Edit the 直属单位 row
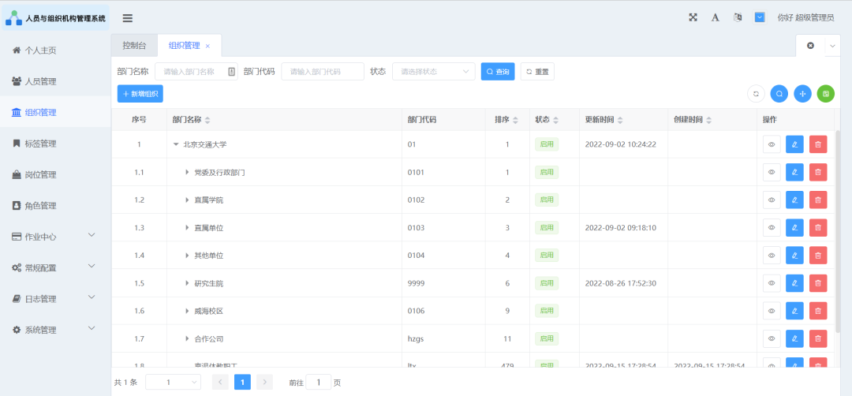Viewport: 852px width, 396px height. (x=794, y=228)
